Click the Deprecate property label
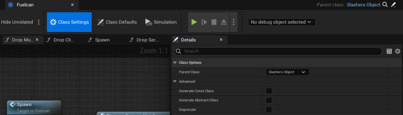Viewport: 403px width, 115px height. [187, 110]
